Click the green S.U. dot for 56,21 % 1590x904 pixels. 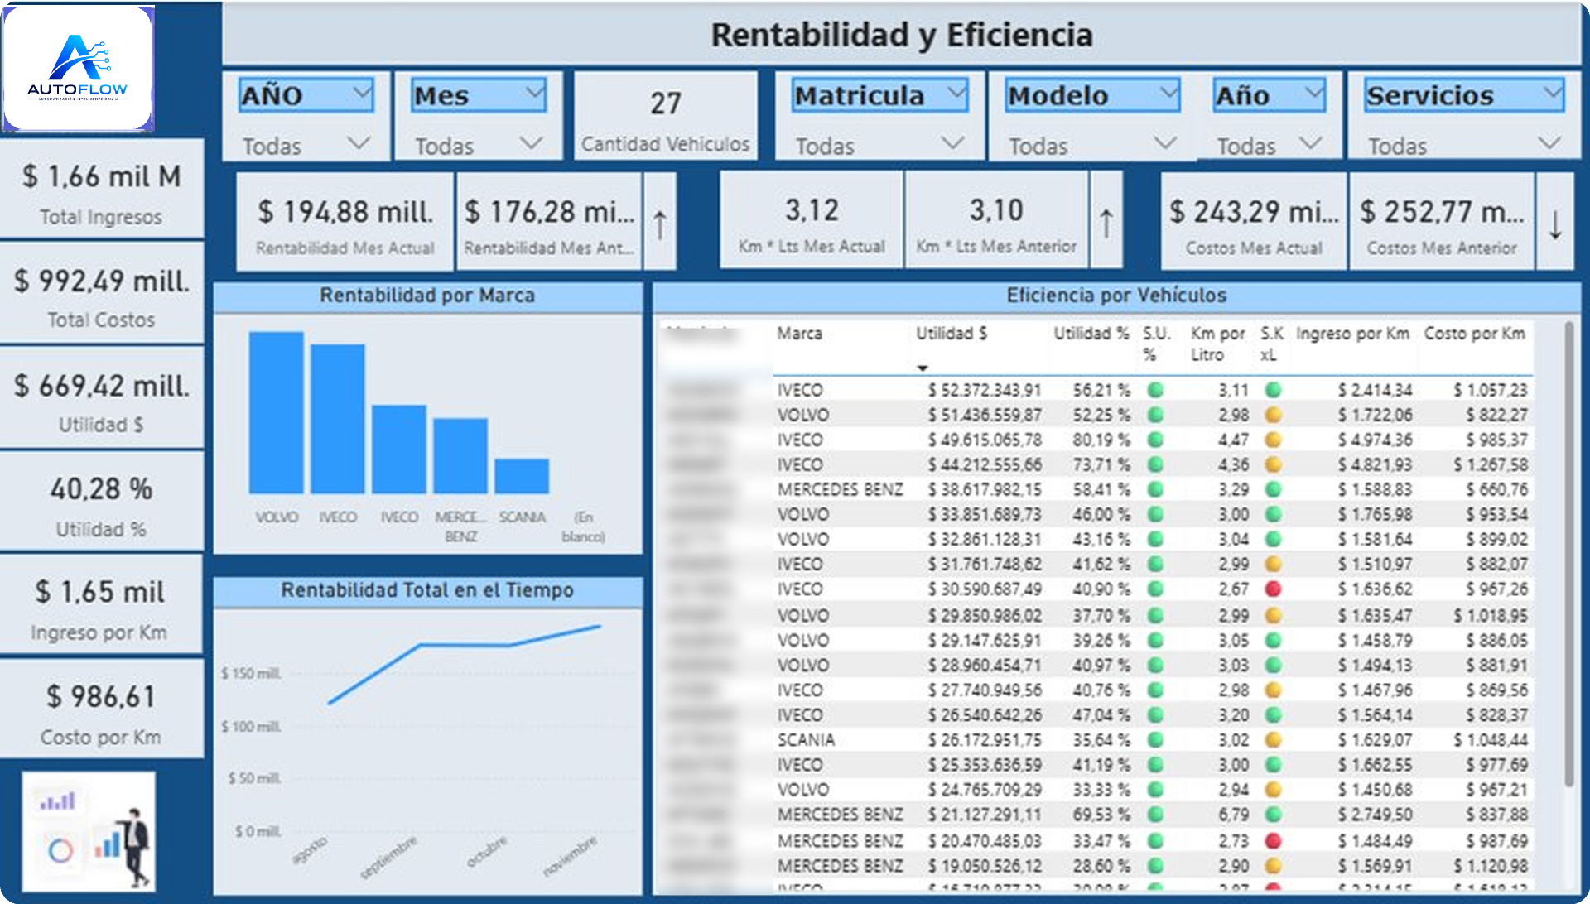(1155, 390)
